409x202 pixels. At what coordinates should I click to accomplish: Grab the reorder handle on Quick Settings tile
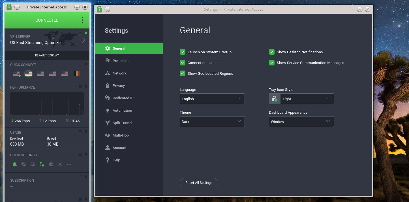coord(80,154)
